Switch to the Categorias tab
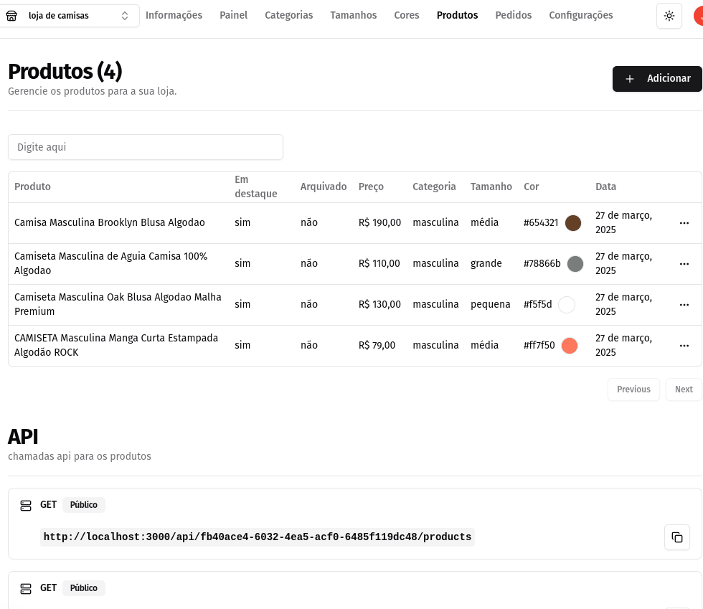Screen dimensions: 703x609 (x=288, y=15)
